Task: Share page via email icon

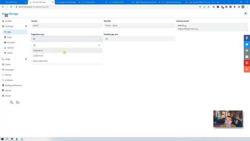Action: tap(247, 57)
